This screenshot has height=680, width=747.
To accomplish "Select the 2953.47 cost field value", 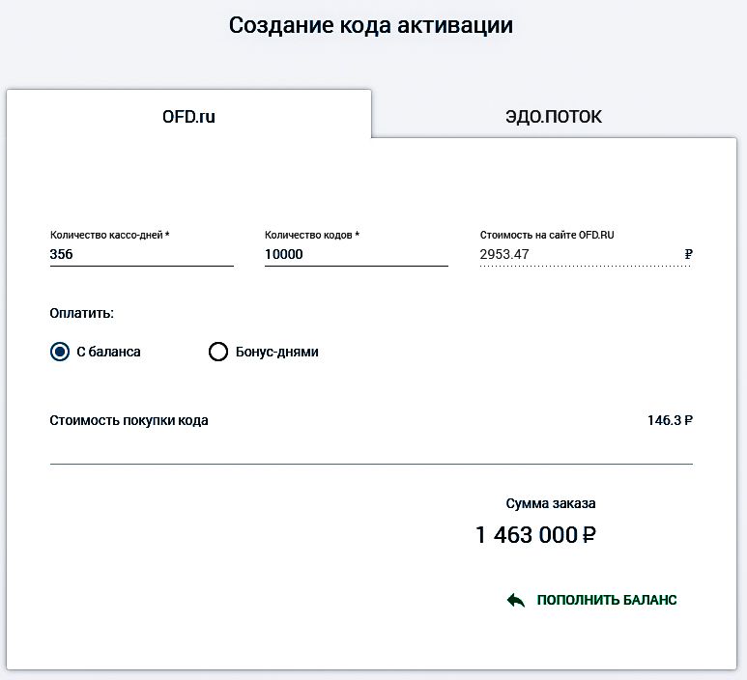I will [x=504, y=254].
